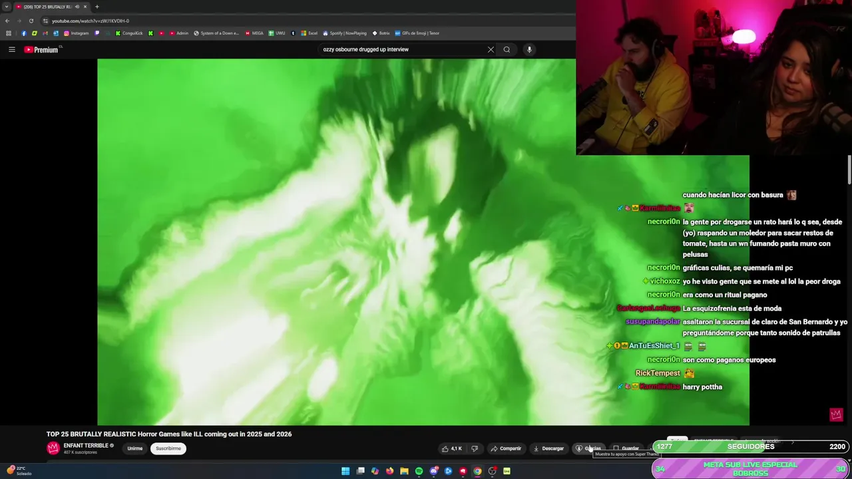Click vichoxoz username in chat
Image resolution: width=852 pixels, height=479 pixels.
664,281
